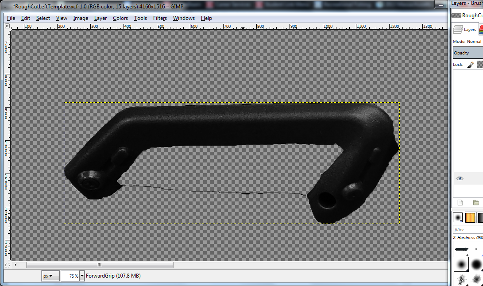The width and height of the screenshot is (483, 286).
Task: Click the horizontal scrollbar below the canvas
Action: (x=100, y=265)
